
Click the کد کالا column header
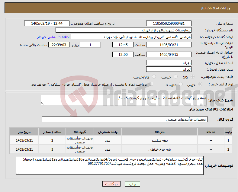[211, 132]
